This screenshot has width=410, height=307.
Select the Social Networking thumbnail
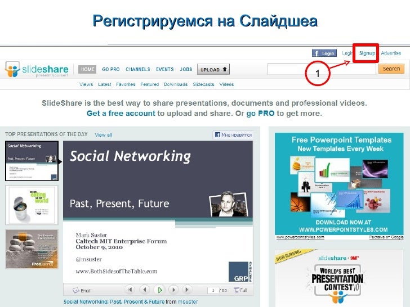tap(32, 161)
